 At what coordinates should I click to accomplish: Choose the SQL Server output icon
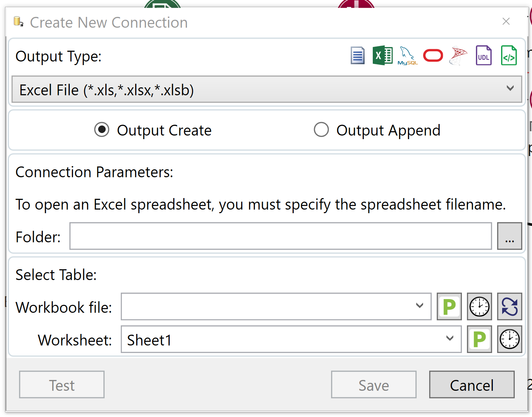[x=458, y=56]
